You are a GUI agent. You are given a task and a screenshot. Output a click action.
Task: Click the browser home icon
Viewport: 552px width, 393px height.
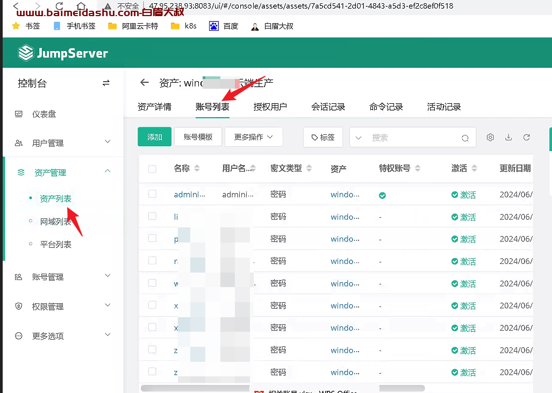tap(81, 5)
